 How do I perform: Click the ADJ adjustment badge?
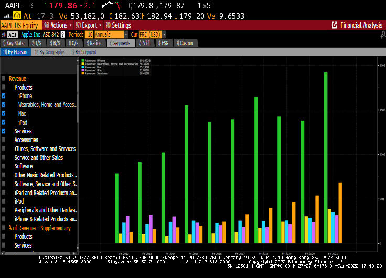click(x=13, y=34)
